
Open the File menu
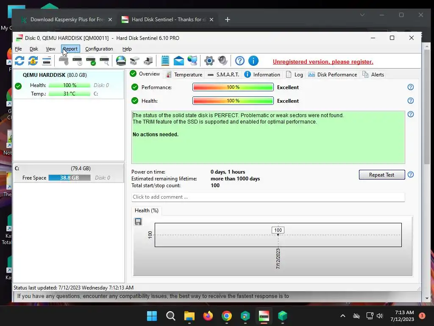[x=18, y=49]
